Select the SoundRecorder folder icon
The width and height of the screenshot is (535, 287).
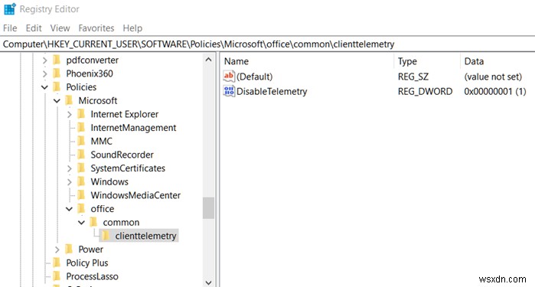point(81,155)
